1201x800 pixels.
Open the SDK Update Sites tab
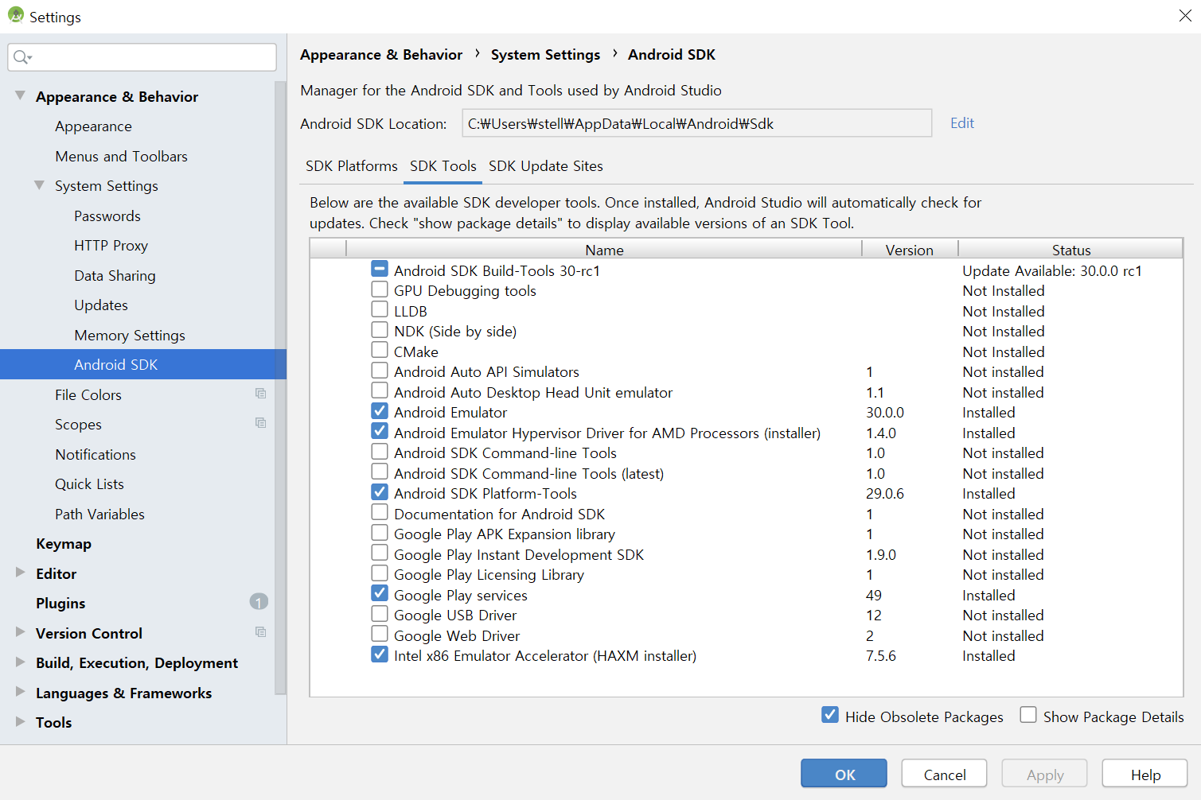tap(546, 166)
